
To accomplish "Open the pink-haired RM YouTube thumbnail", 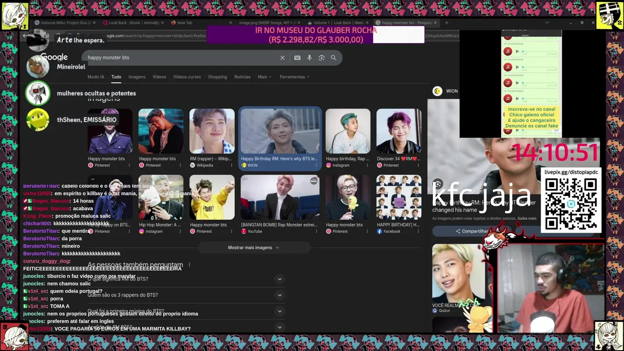I will 280,197.
